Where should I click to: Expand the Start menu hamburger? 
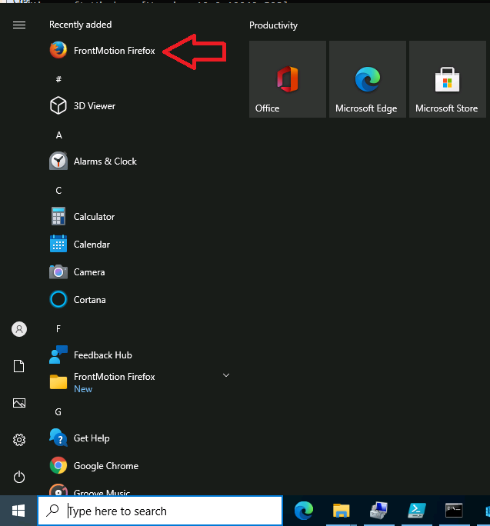coord(19,25)
